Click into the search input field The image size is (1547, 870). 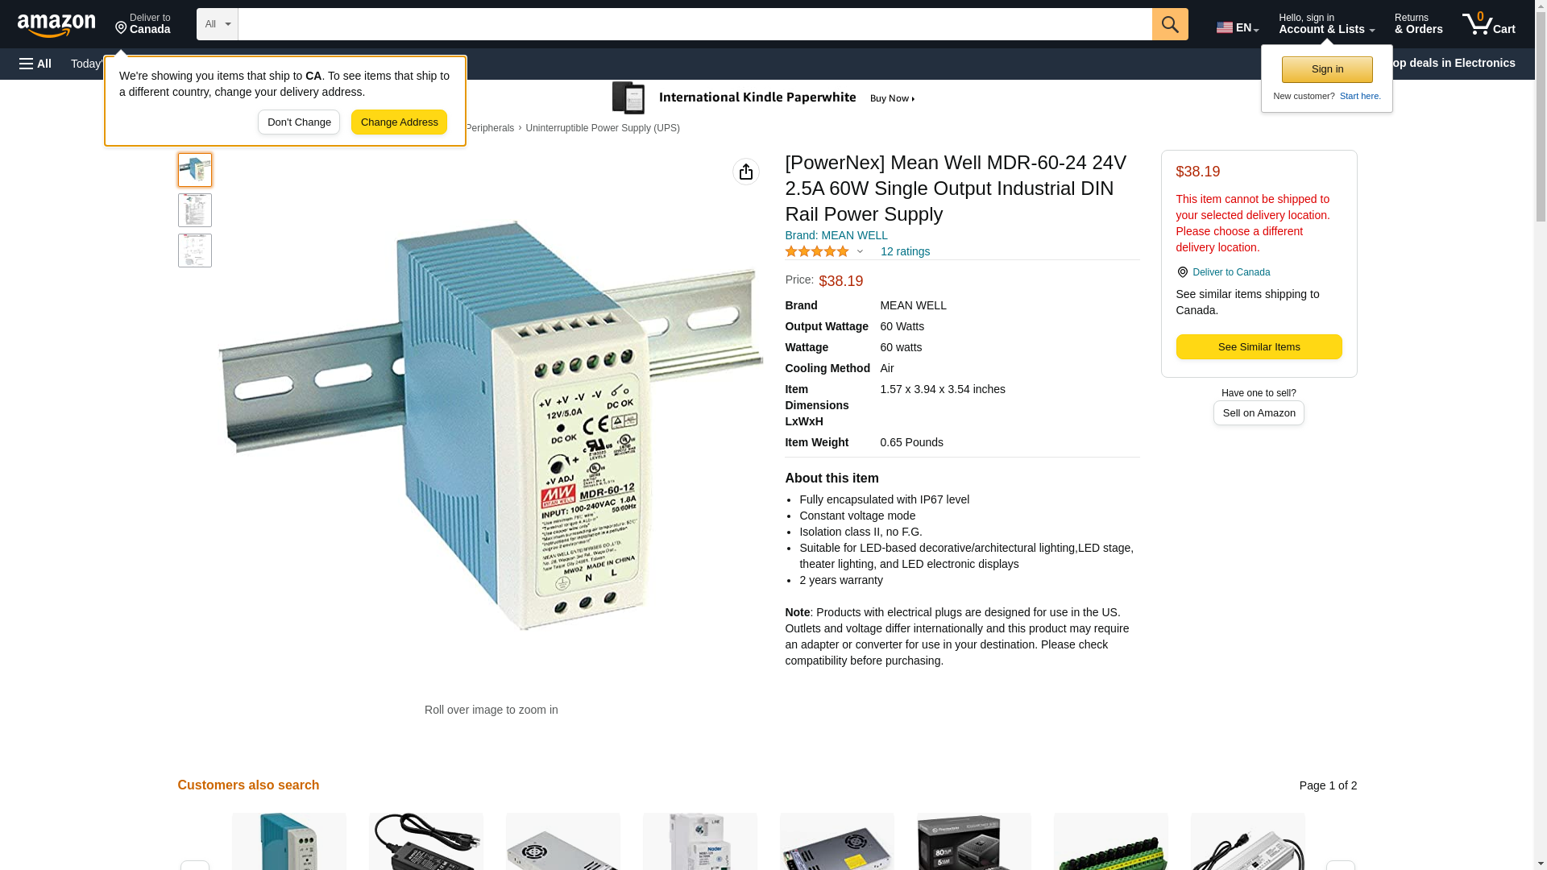(x=695, y=24)
